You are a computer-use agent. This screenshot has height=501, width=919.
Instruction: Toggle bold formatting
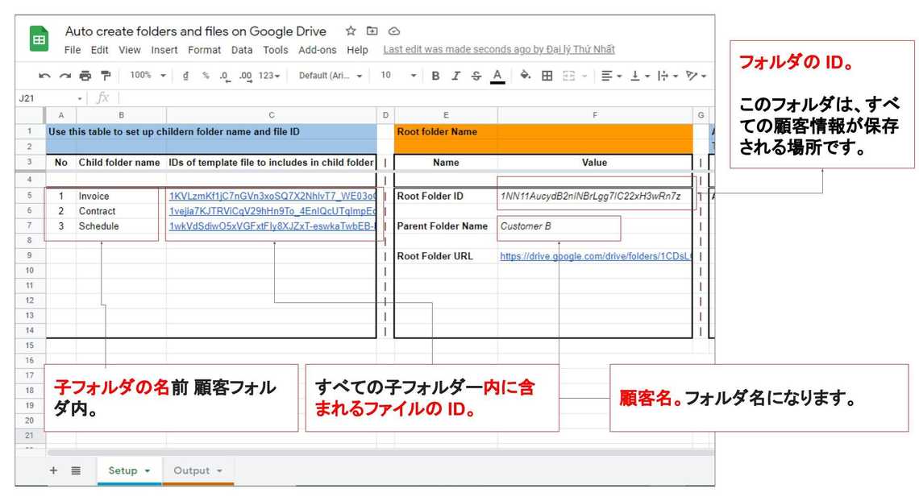(x=435, y=76)
